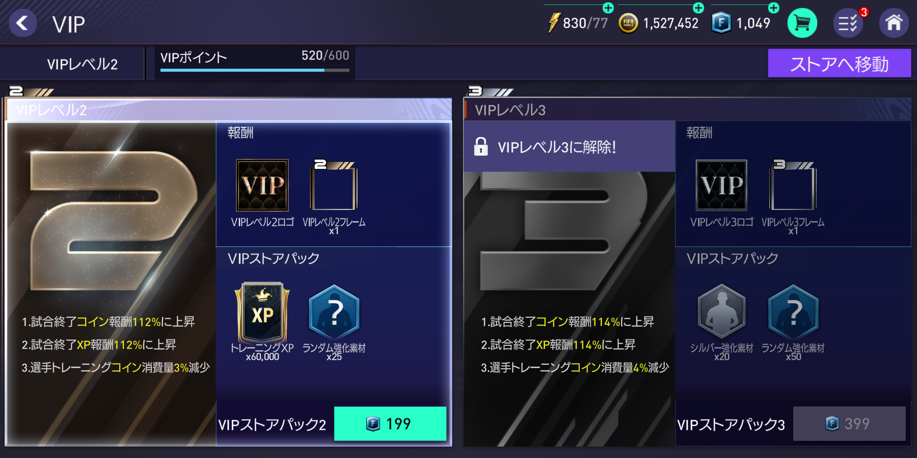Open the quest checklist with 3 notifications

click(x=848, y=23)
